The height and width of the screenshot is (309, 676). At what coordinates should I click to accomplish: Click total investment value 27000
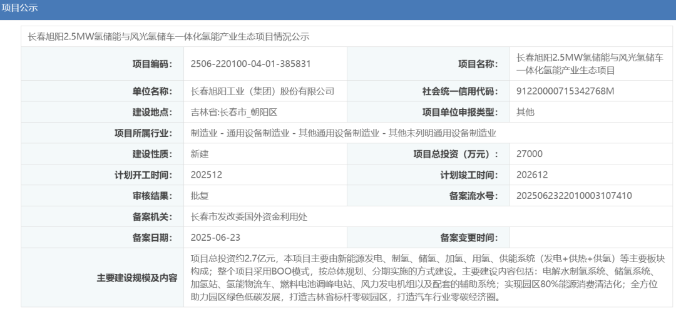point(530,154)
